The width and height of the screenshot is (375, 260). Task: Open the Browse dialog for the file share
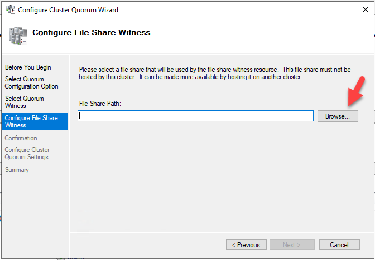point(338,116)
